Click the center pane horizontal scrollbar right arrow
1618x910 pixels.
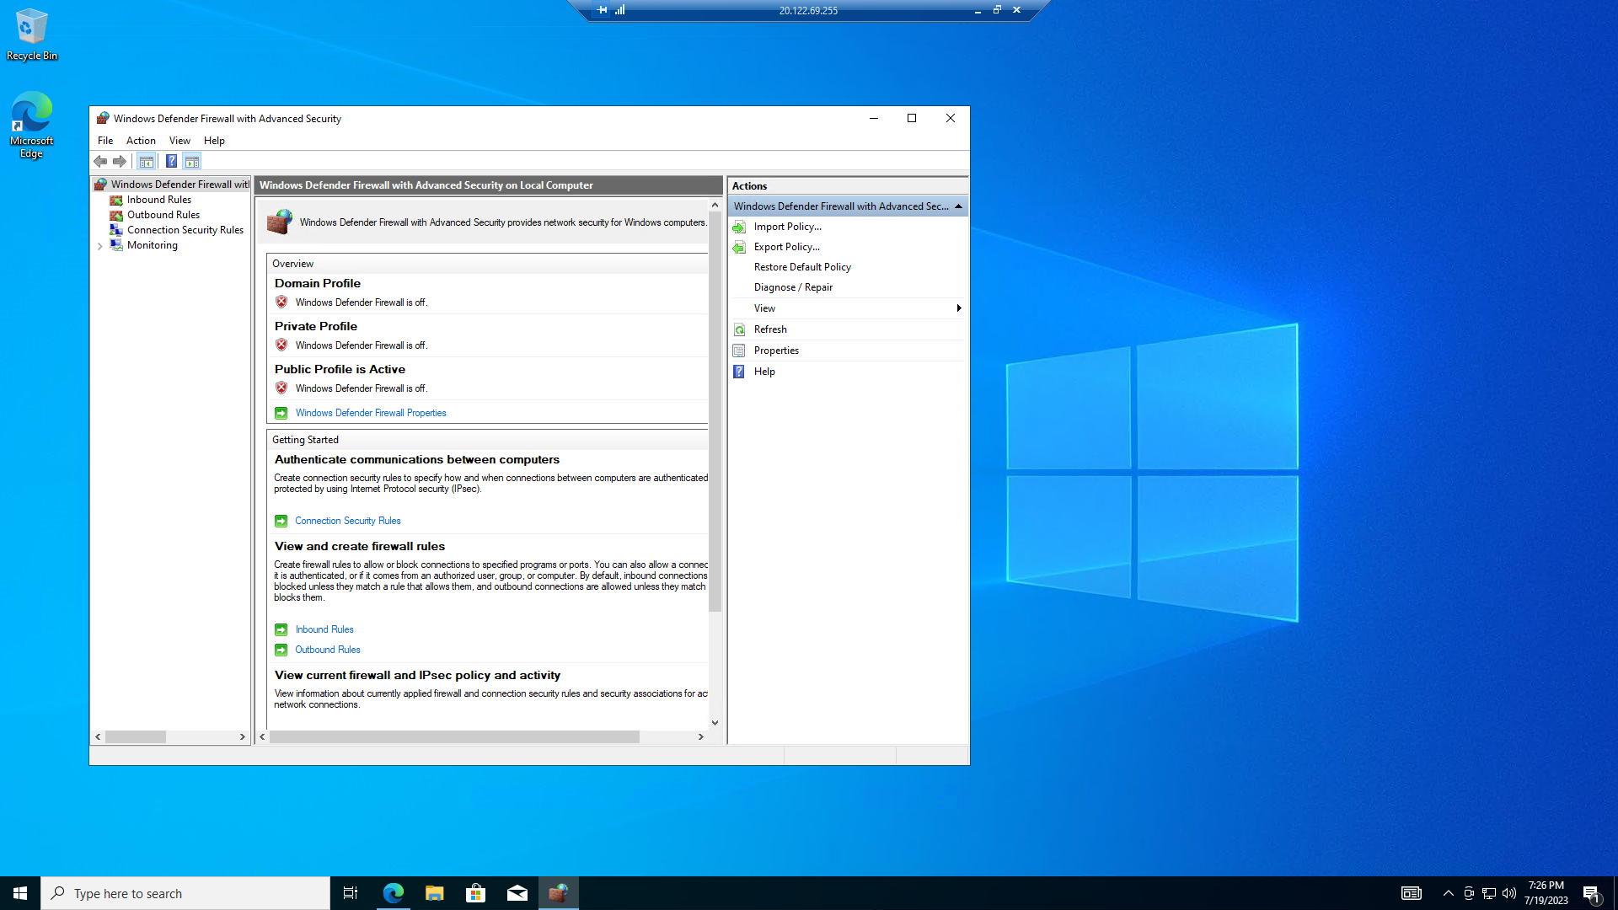pos(700,736)
